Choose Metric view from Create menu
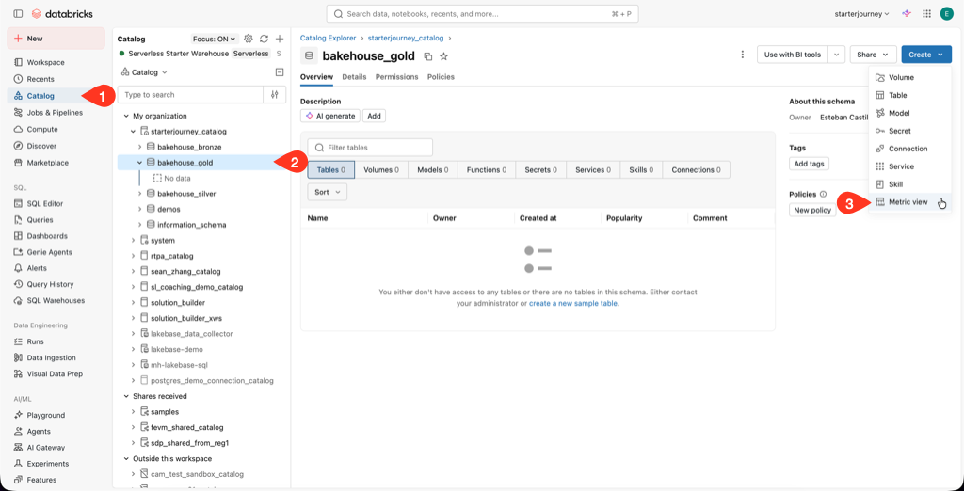Image resolution: width=964 pixels, height=491 pixels. click(910, 202)
